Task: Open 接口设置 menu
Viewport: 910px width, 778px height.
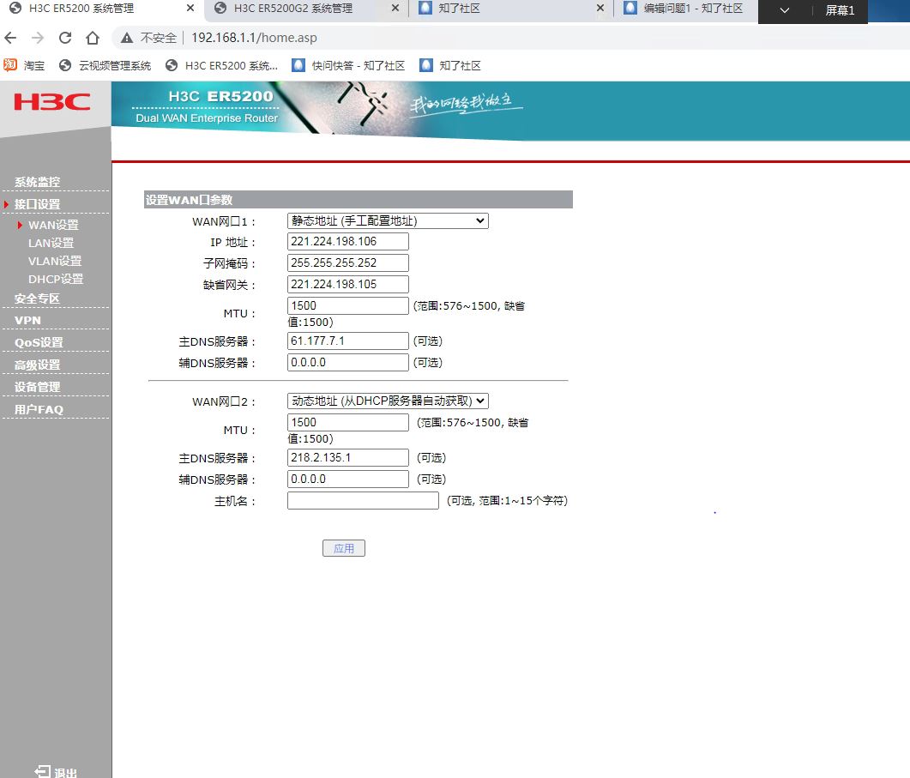Action: (x=37, y=204)
